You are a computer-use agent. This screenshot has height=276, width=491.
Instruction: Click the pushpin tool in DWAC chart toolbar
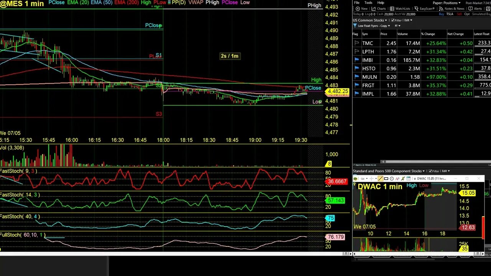(362, 179)
